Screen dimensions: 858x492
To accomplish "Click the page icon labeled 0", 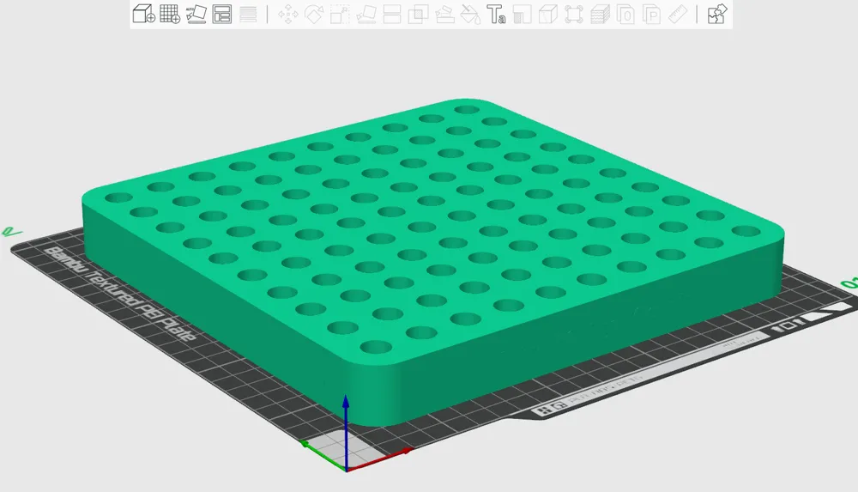I will point(625,15).
